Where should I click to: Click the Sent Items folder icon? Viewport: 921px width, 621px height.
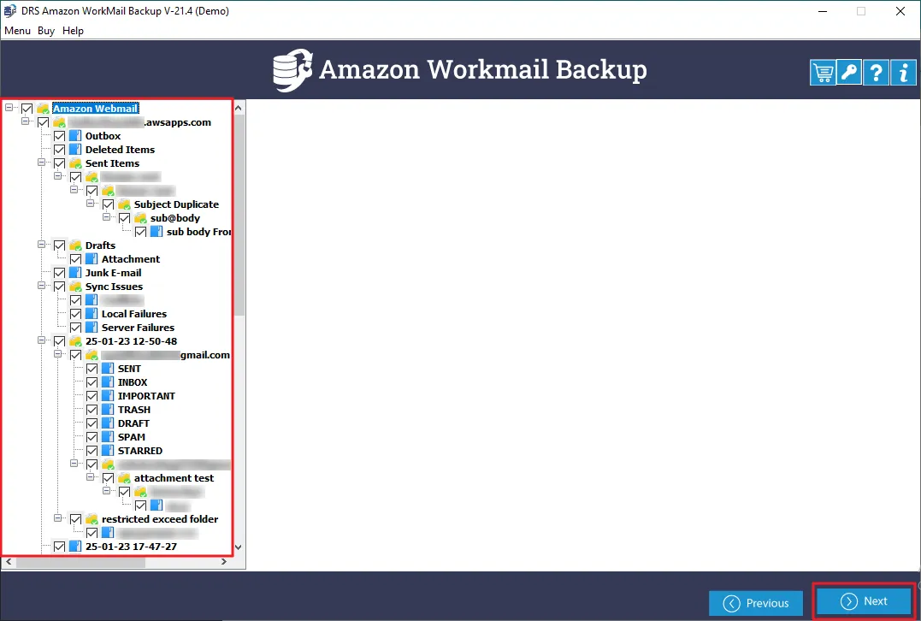75,163
